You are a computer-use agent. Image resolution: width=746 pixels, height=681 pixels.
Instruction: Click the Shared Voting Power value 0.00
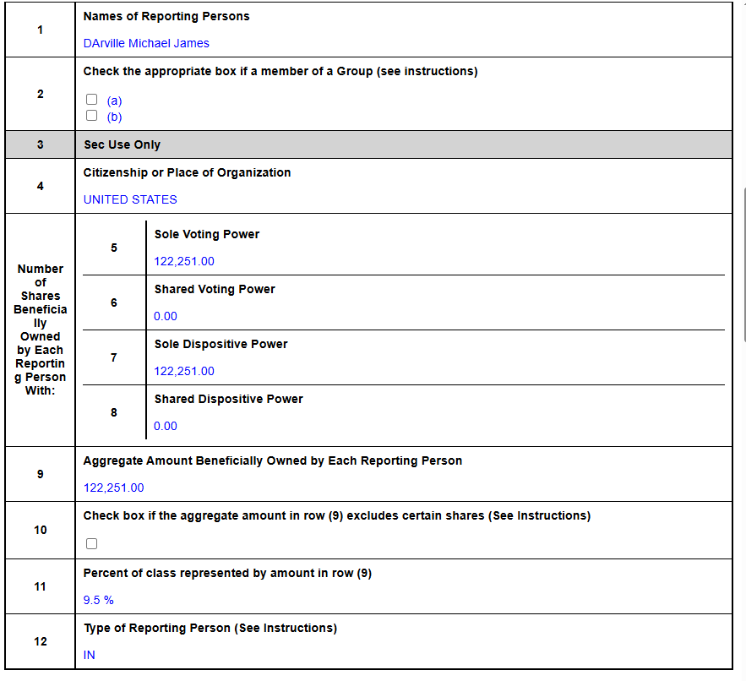point(165,317)
